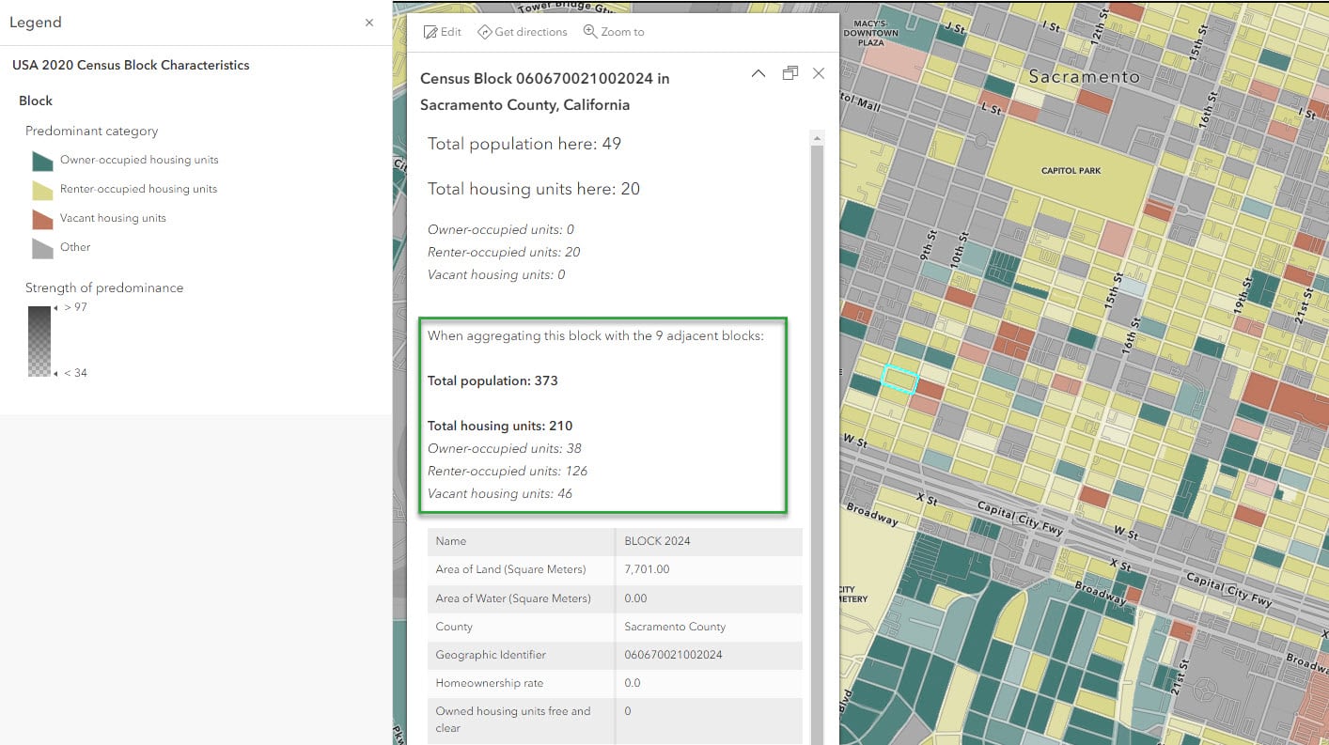The height and width of the screenshot is (745, 1329).
Task: Click the Block sublayer label in legend
Action: click(36, 101)
